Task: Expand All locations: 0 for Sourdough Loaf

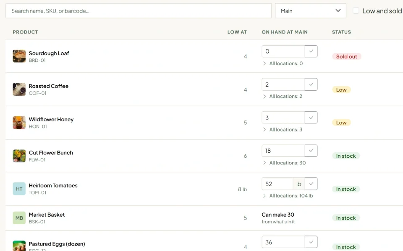Action: [x=283, y=64]
